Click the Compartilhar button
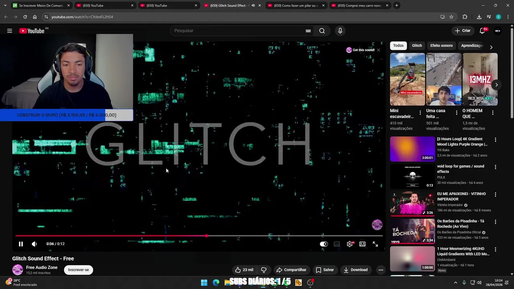514x289 pixels. 292,270
